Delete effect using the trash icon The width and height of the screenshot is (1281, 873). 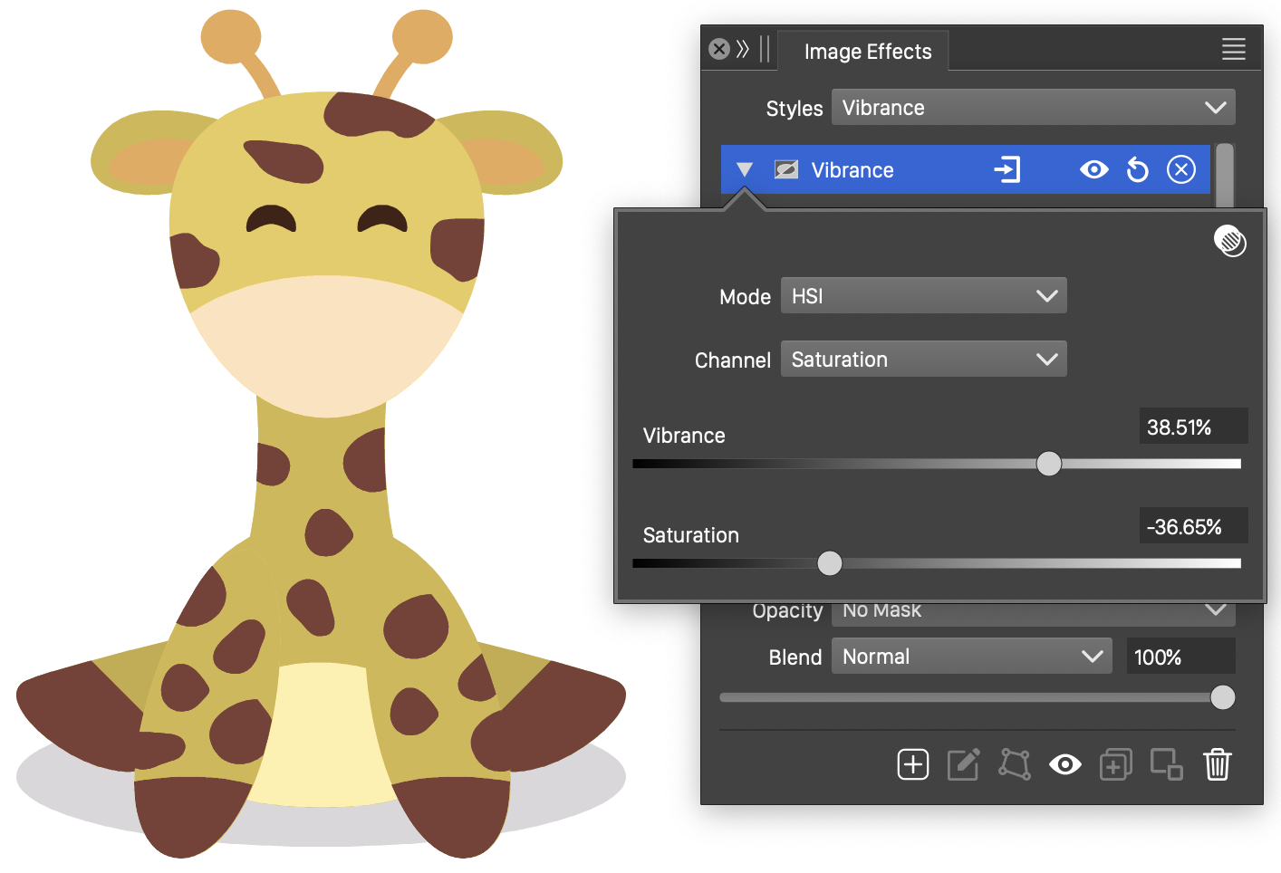(1217, 764)
